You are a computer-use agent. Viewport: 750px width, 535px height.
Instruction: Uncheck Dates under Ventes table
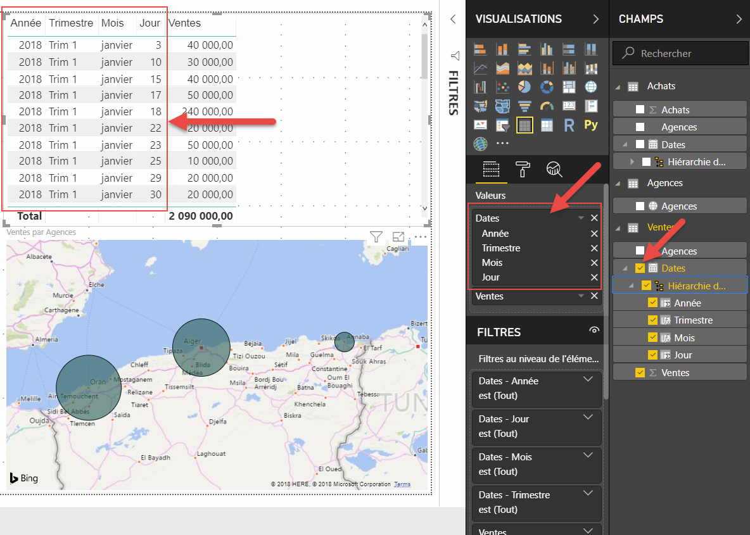tap(640, 268)
